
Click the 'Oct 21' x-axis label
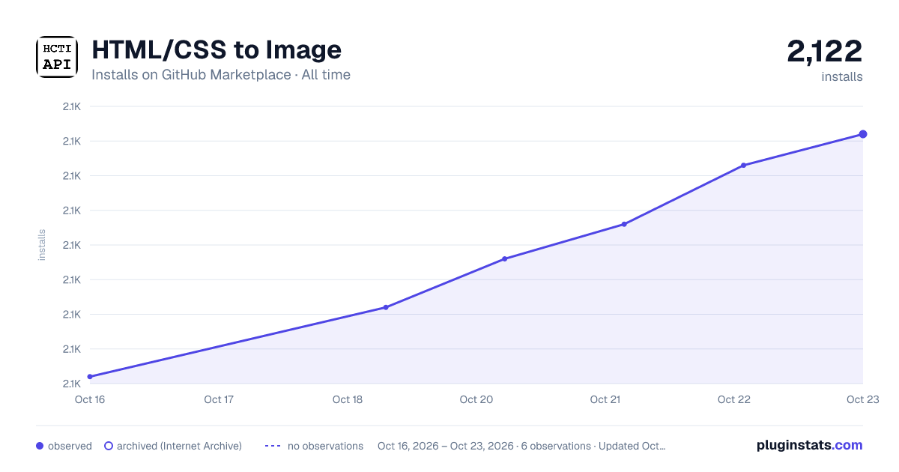tap(605, 399)
